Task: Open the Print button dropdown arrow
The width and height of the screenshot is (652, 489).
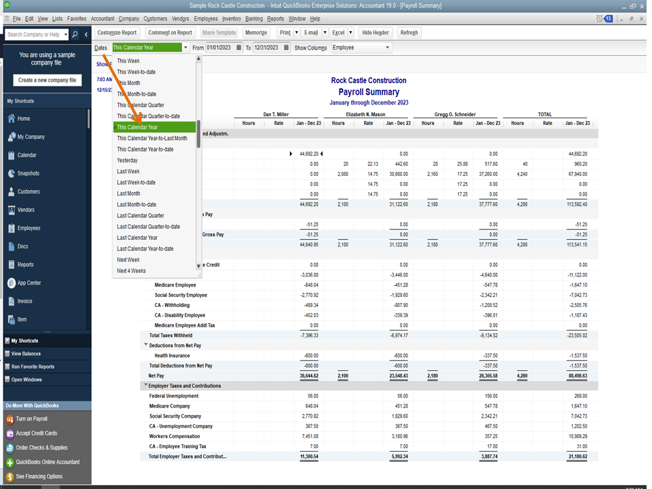Action: pos(297,33)
